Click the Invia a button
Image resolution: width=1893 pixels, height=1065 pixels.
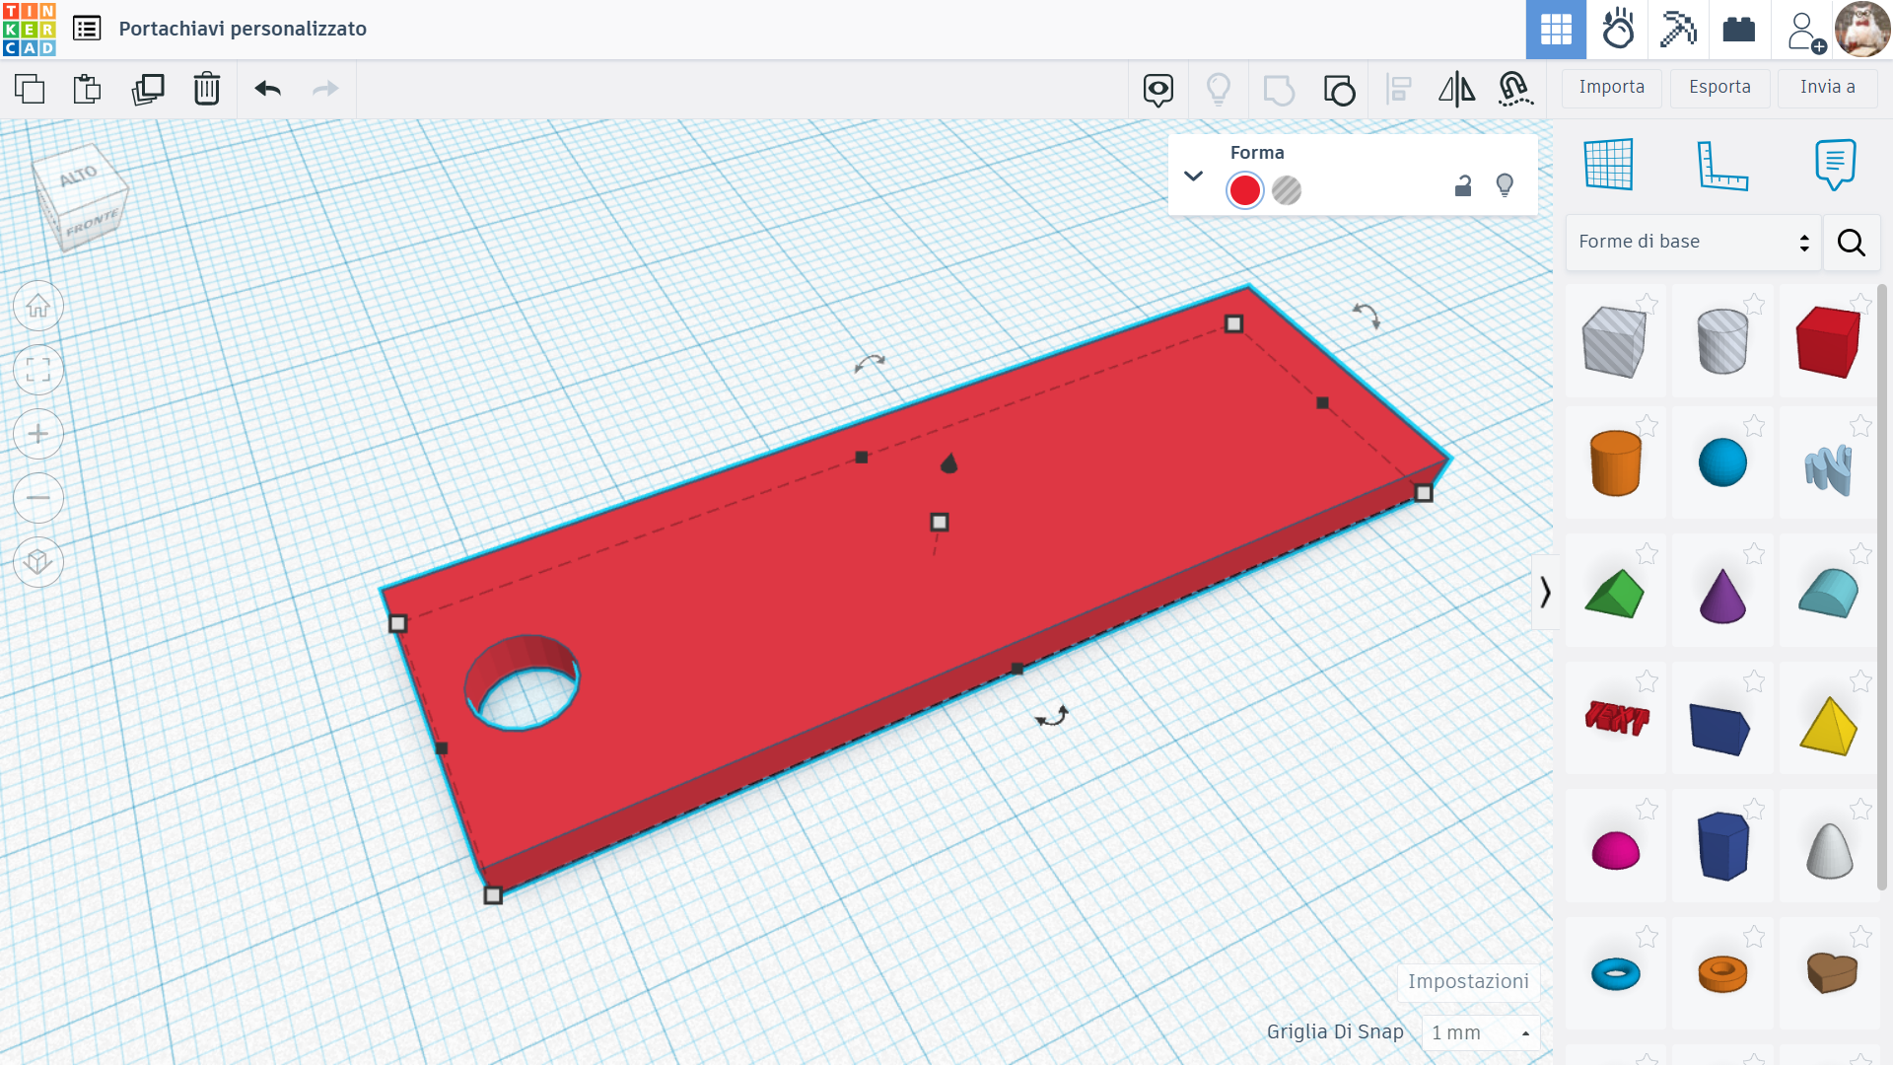coord(1828,88)
